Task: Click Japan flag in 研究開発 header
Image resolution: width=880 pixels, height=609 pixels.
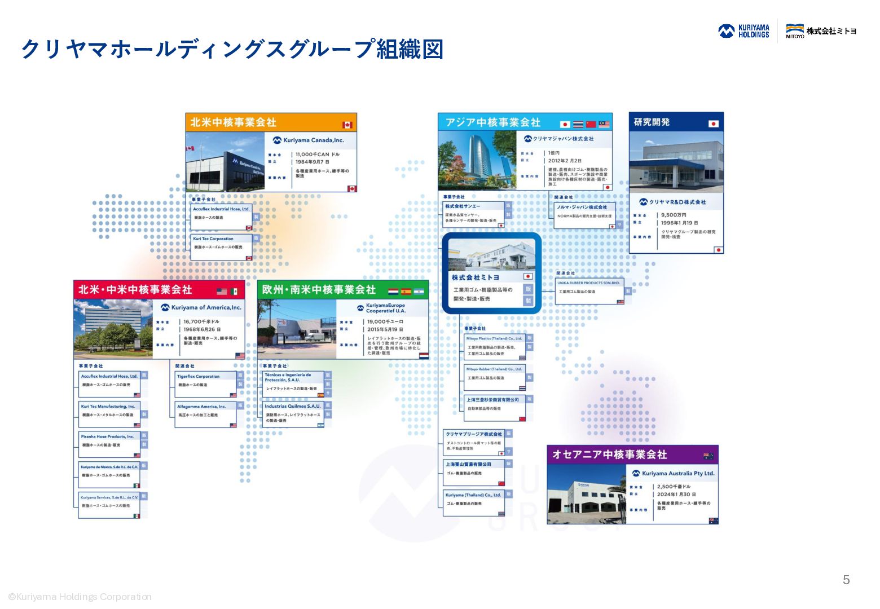Action: (x=714, y=123)
